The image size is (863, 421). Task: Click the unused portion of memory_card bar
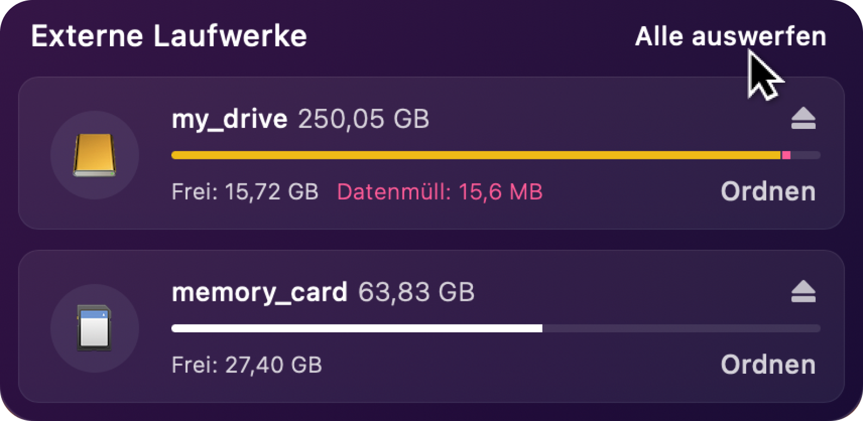coord(681,328)
